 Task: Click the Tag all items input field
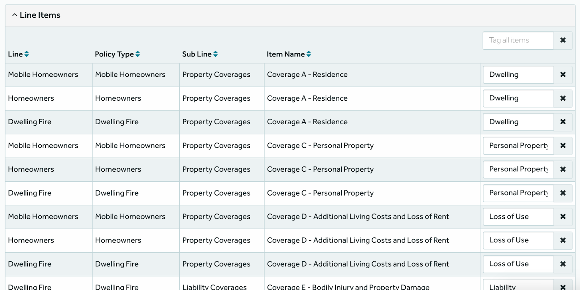(518, 40)
